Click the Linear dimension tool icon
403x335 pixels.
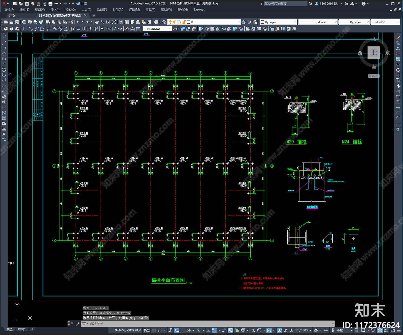coord(25,29)
